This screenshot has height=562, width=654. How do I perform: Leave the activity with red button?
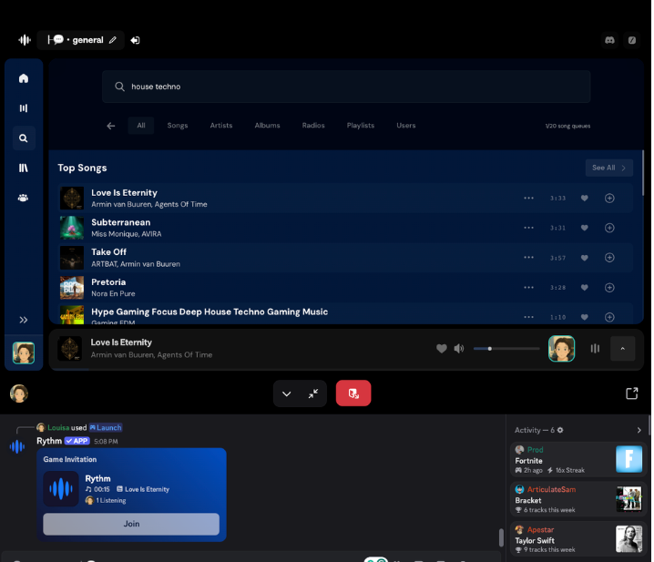(x=353, y=393)
